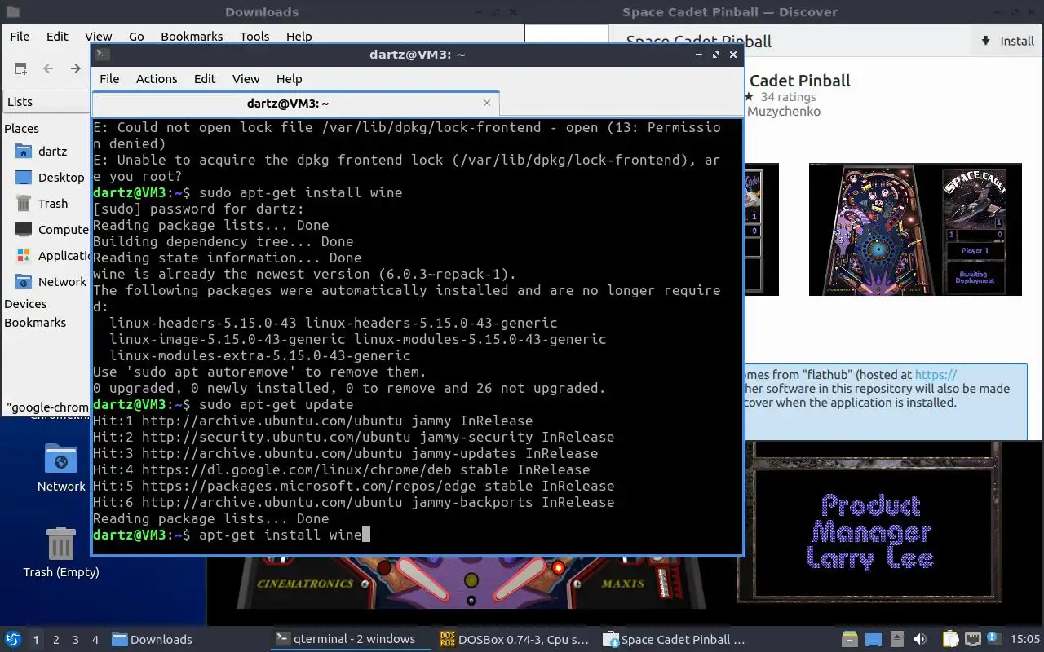The height and width of the screenshot is (652, 1044).
Task: Switch to virtual desktop 4
Action: [x=95, y=640]
